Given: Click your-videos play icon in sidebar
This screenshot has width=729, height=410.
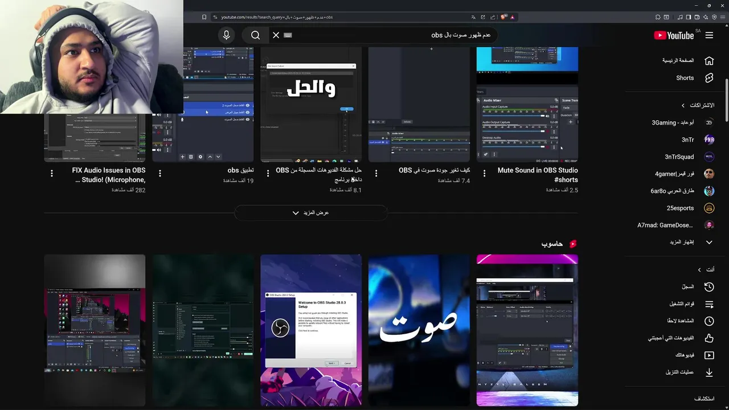Looking at the screenshot, I should (x=709, y=355).
